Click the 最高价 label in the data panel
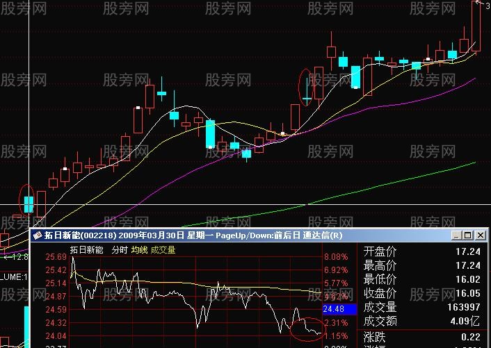The height and width of the screenshot is (348, 491). [x=380, y=265]
